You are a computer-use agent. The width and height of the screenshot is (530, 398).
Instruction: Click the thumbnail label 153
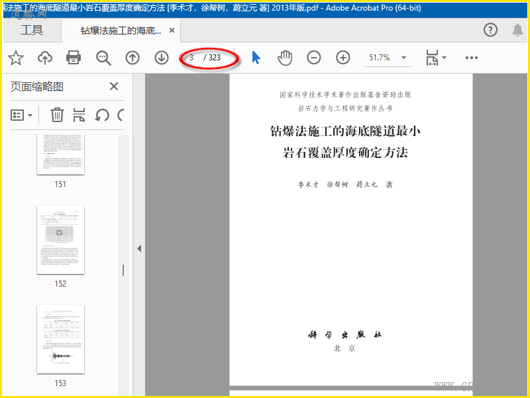click(60, 383)
